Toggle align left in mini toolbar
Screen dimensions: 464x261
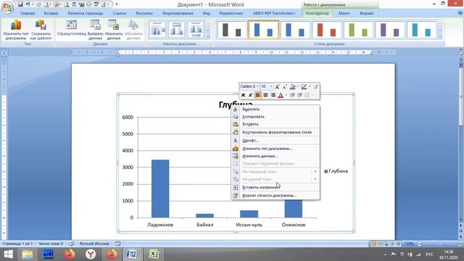pyautogui.click(x=258, y=95)
